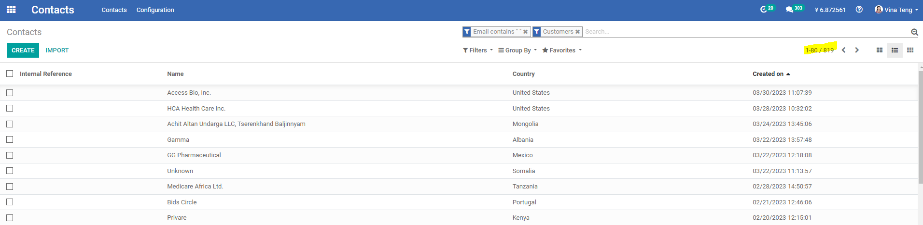The height and width of the screenshot is (225, 923).
Task: Click the Portugal country cell
Action: click(524, 202)
